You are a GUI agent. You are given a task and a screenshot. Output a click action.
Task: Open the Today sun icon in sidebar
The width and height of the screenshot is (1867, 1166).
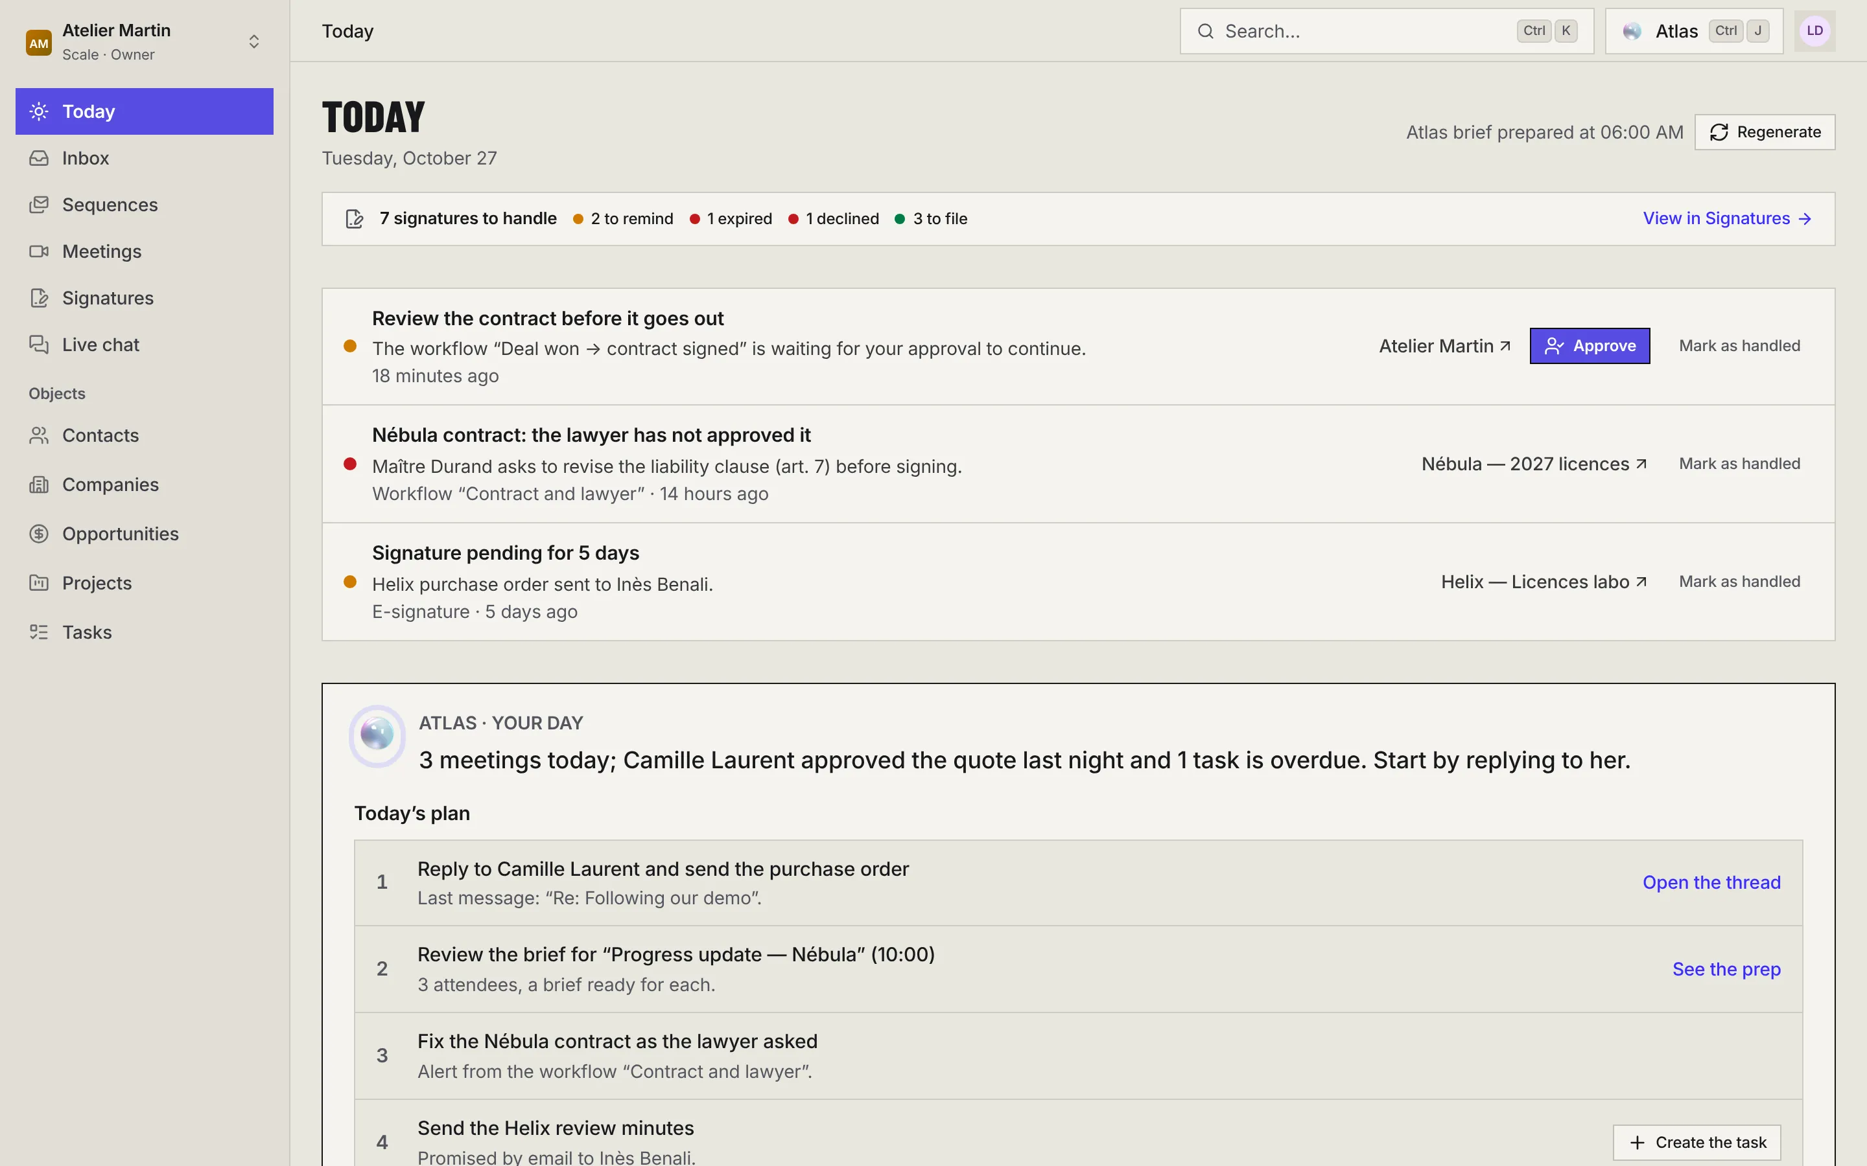coord(39,111)
